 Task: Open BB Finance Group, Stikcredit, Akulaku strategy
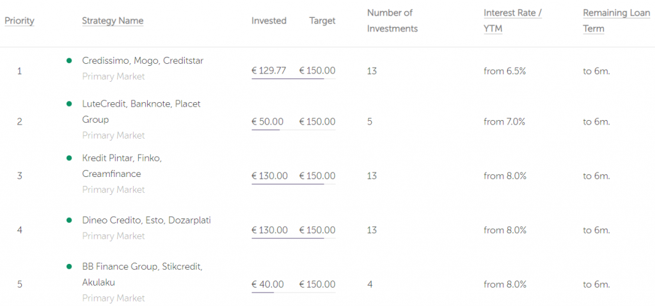pyautogui.click(x=143, y=274)
